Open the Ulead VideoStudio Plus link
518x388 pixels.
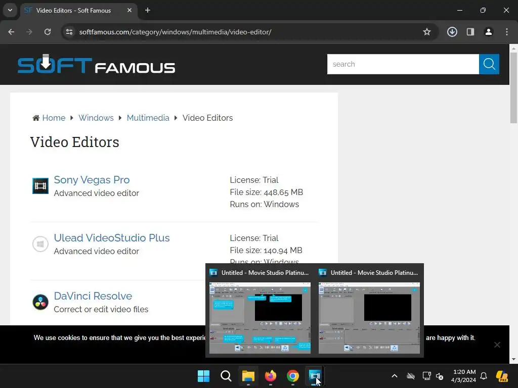coord(112,238)
